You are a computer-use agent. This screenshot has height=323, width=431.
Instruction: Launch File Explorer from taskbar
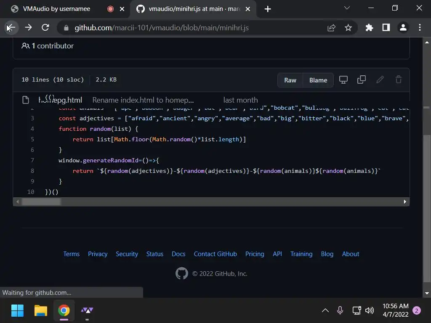pos(41,311)
